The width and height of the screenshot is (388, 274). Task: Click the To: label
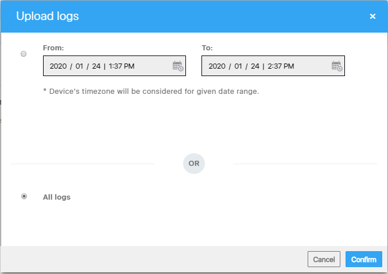pos(207,48)
